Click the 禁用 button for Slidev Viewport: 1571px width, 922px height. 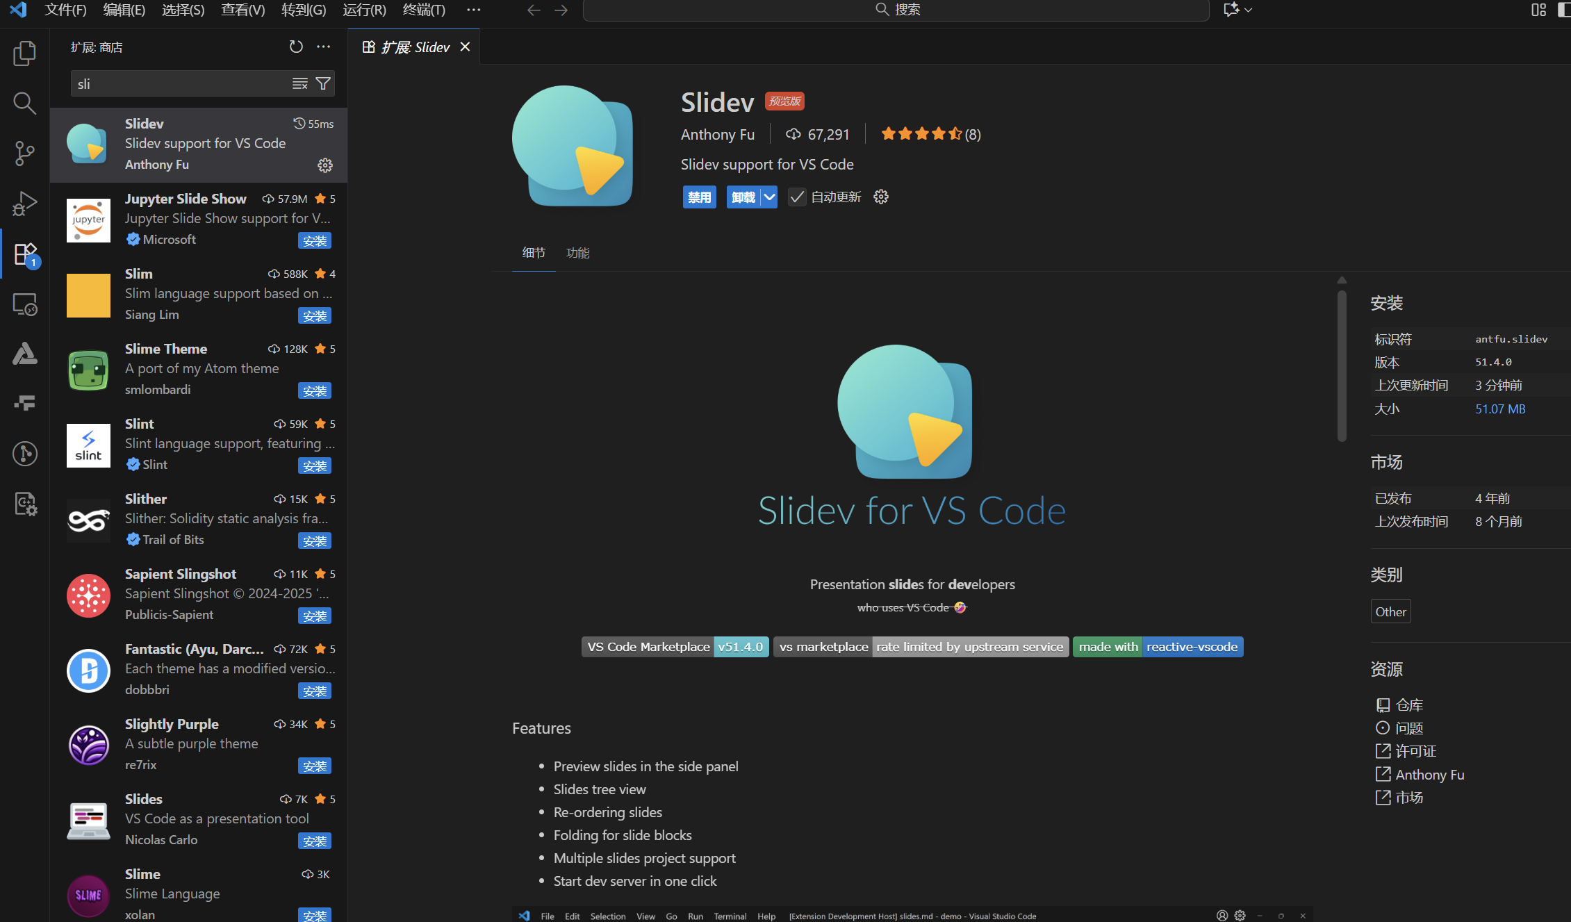point(699,197)
